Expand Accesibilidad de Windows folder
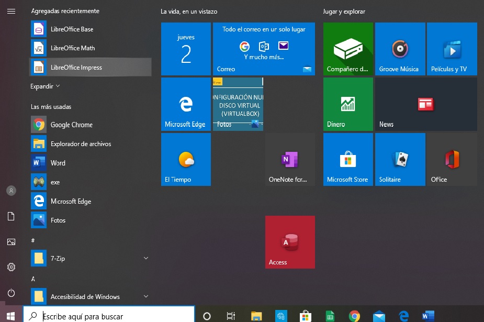 point(91,296)
